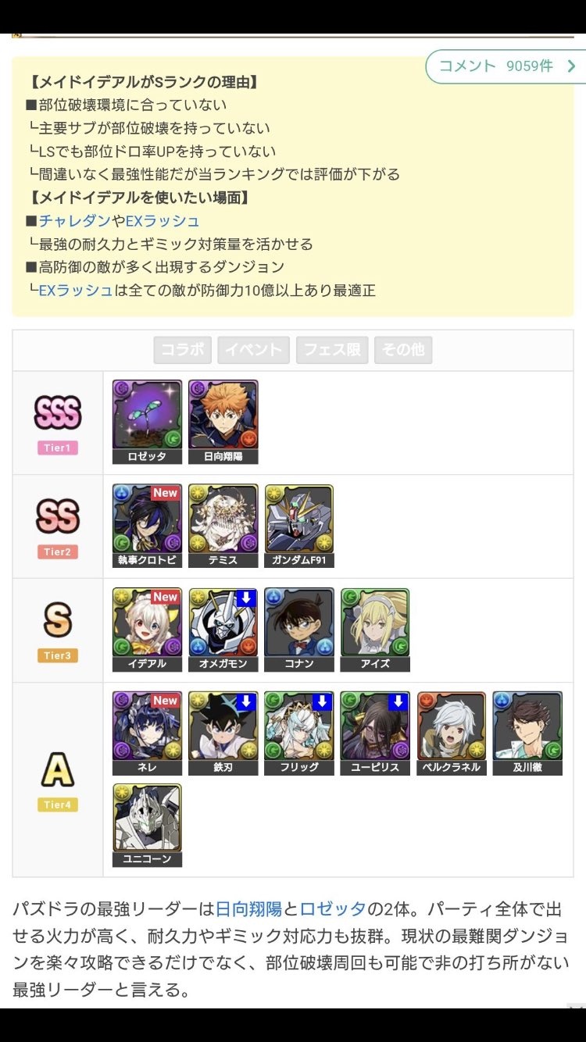
Task: Tap the ガンダムF91 character icon
Action: [x=299, y=526]
